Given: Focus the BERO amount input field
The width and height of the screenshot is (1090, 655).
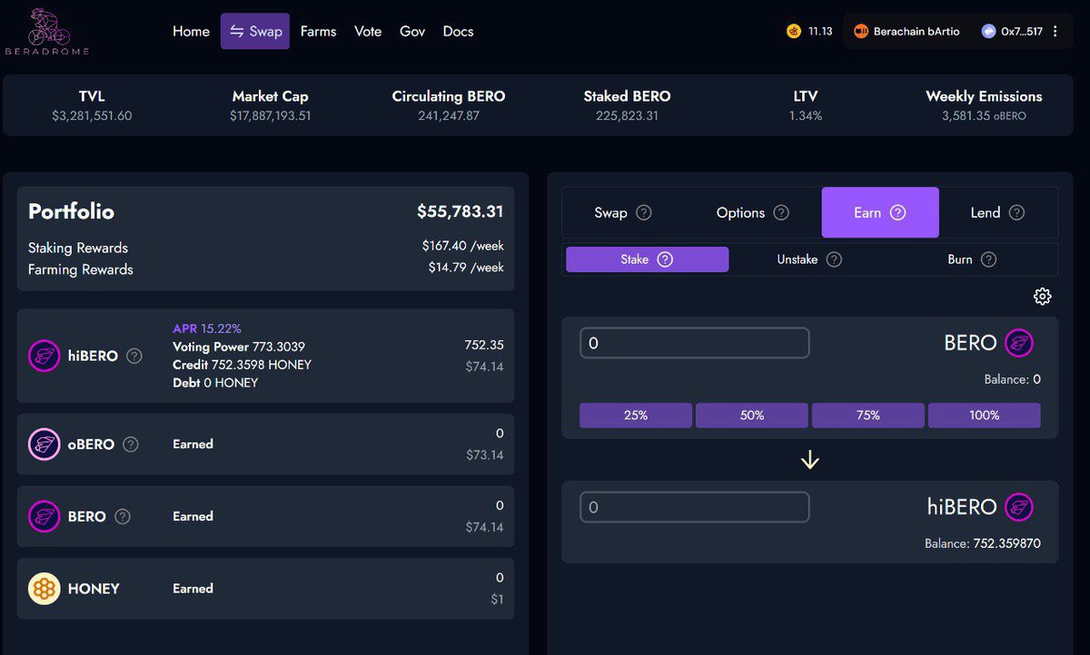Looking at the screenshot, I should coord(695,343).
